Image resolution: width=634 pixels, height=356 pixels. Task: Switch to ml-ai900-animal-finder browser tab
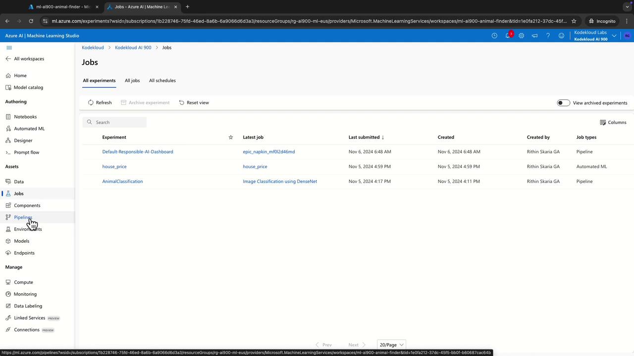click(x=63, y=7)
